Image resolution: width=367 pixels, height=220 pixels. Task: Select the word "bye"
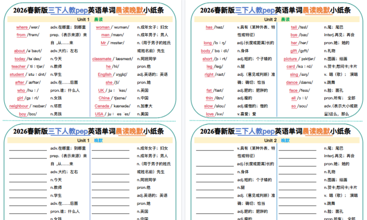point(294,35)
